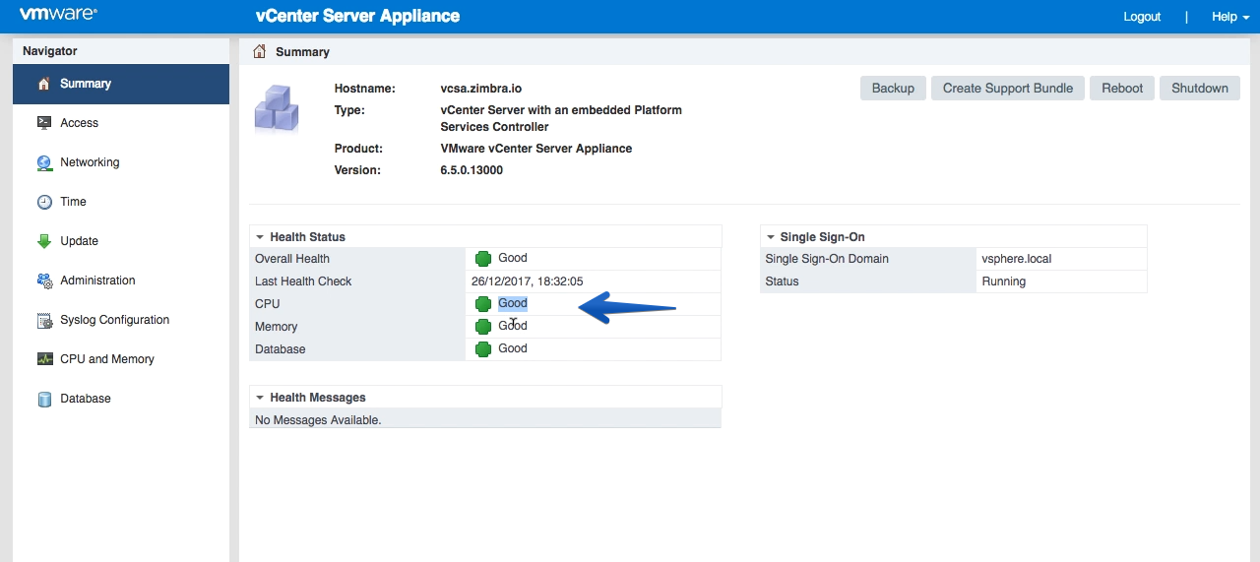Open the Administration page

click(121, 281)
